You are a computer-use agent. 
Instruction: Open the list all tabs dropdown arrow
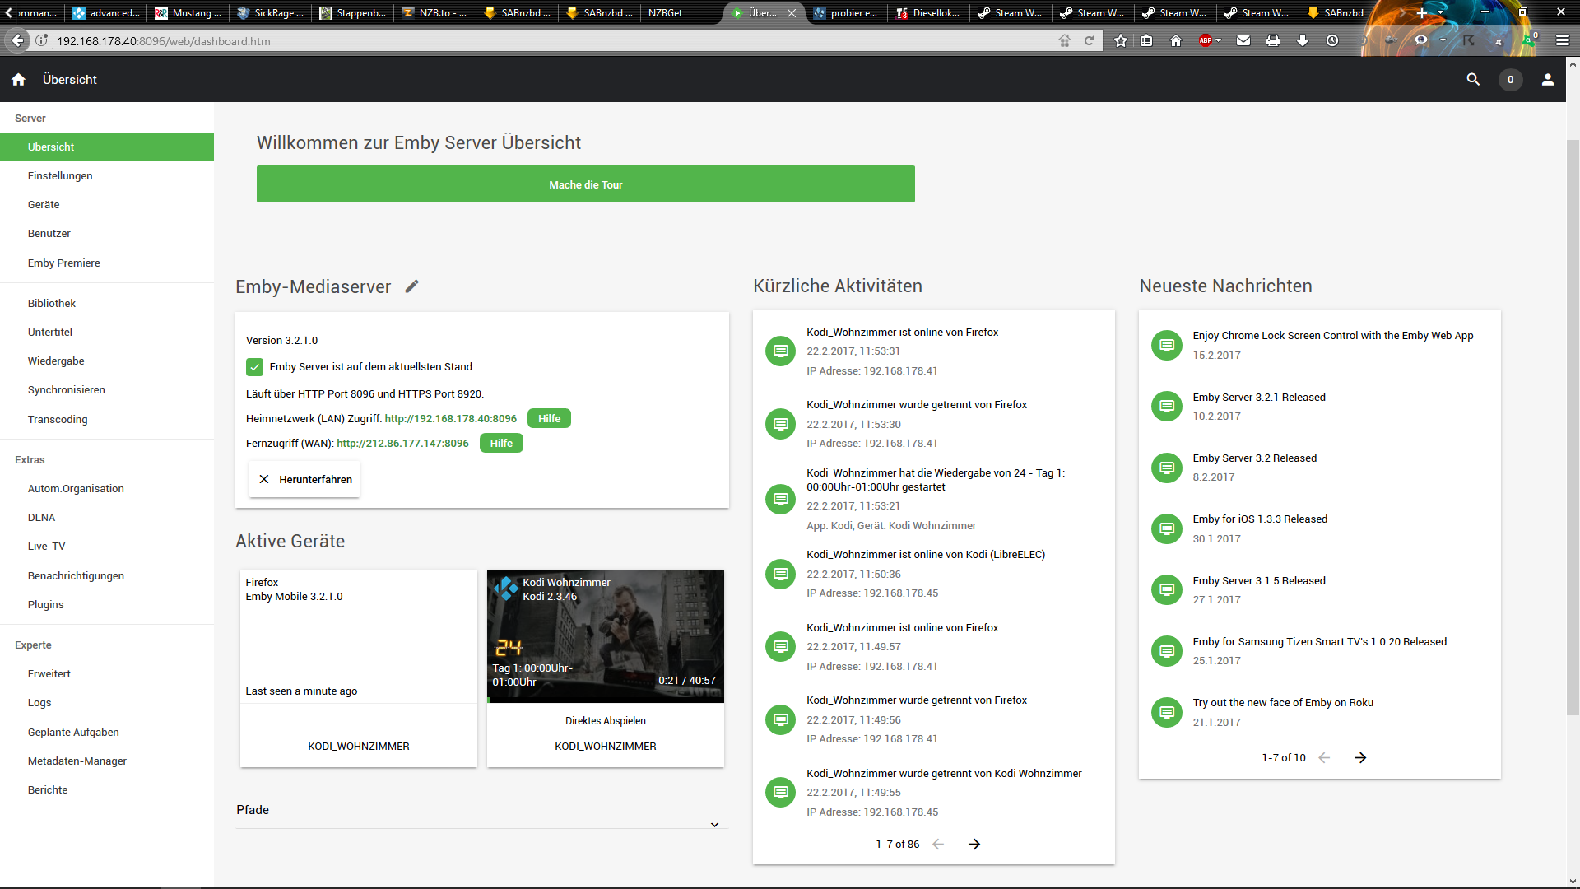coord(1440,13)
